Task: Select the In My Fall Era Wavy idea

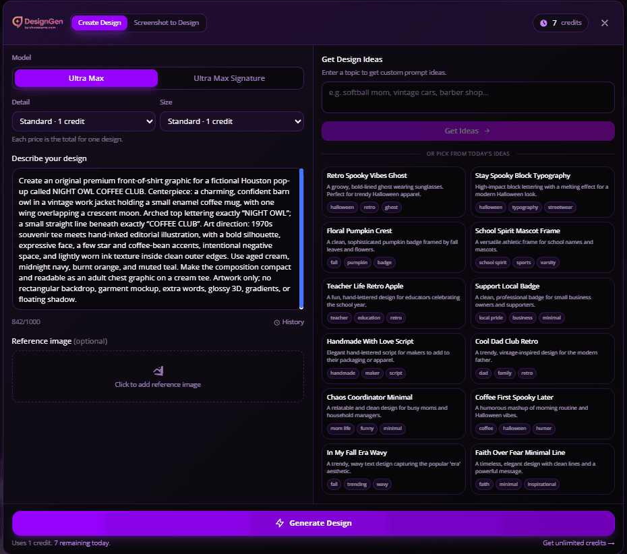Action: tap(394, 469)
